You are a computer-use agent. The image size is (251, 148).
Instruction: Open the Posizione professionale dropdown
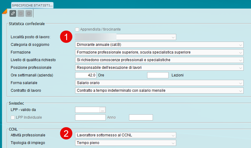pos(240,68)
